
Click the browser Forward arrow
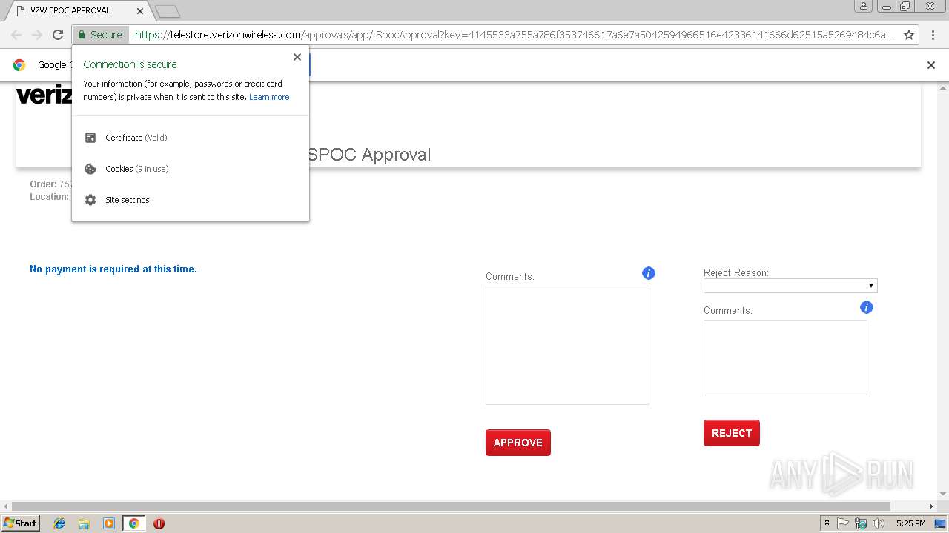pyautogui.click(x=37, y=35)
